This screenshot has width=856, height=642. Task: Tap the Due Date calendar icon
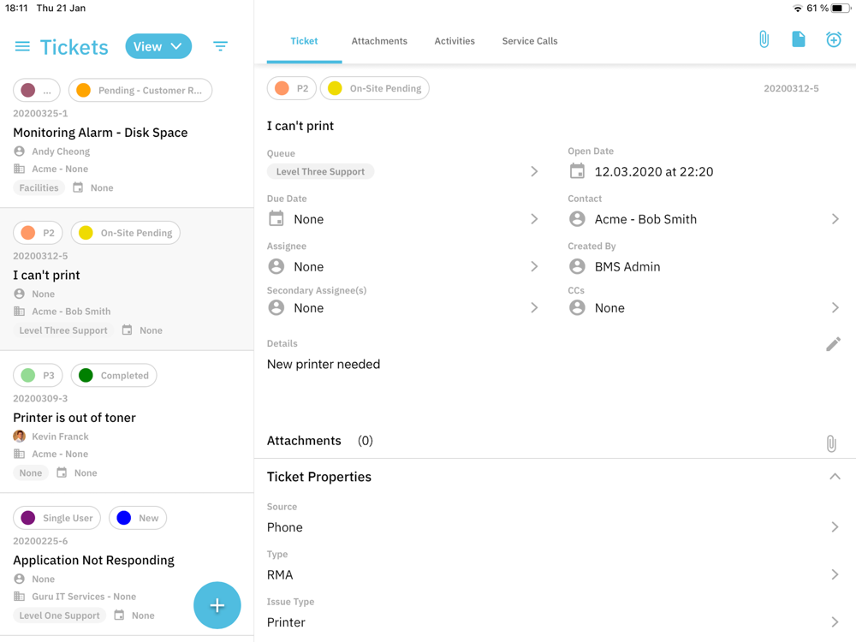[276, 219]
